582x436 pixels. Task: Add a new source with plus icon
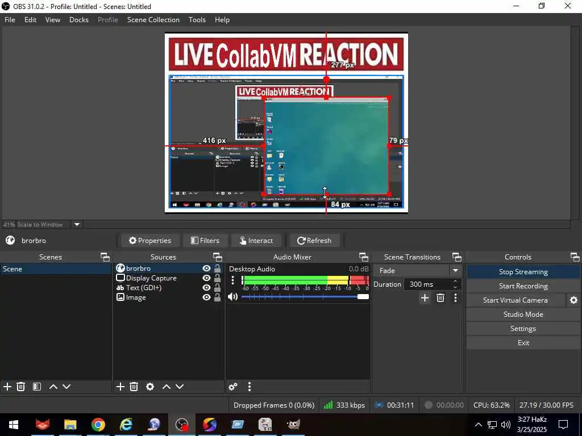coord(120,387)
